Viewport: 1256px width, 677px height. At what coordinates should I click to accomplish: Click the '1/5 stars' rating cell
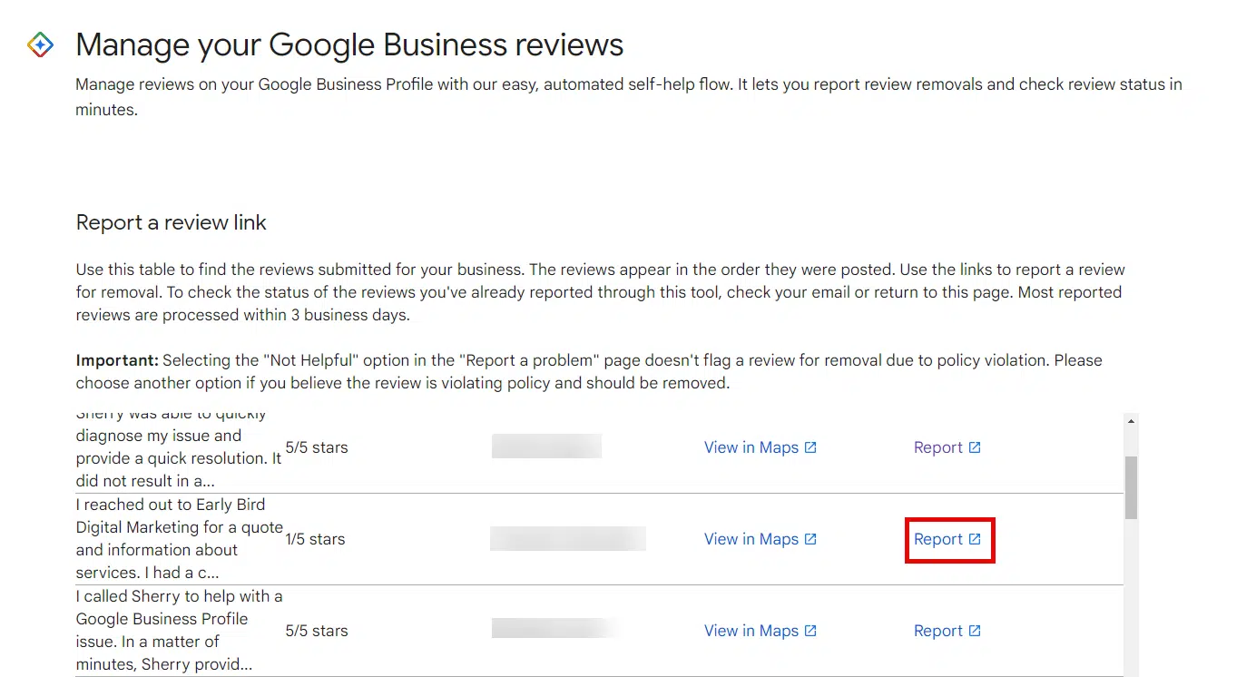(x=315, y=539)
